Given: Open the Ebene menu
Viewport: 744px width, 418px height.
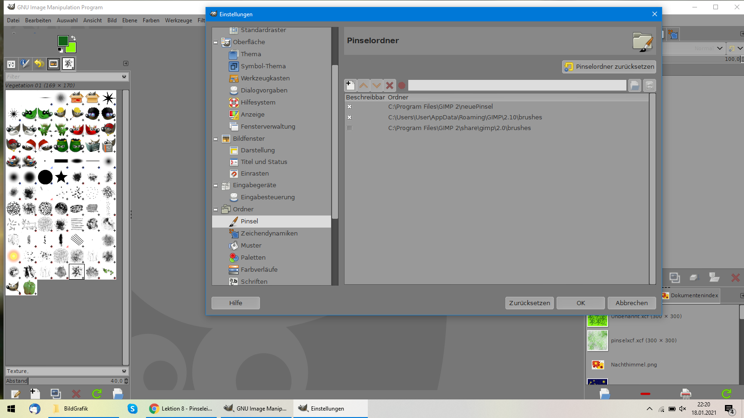Looking at the screenshot, I should pyautogui.click(x=129, y=20).
